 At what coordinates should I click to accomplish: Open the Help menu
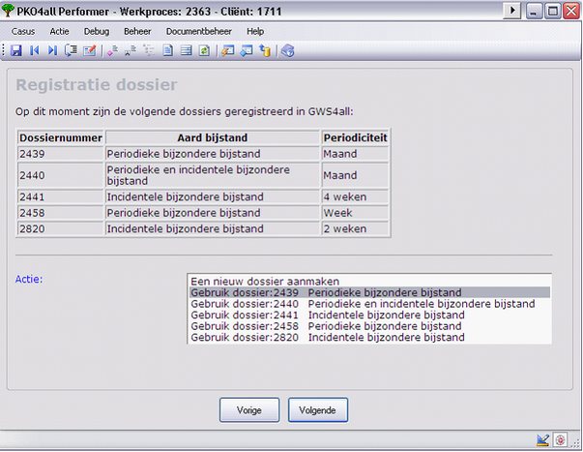(255, 32)
